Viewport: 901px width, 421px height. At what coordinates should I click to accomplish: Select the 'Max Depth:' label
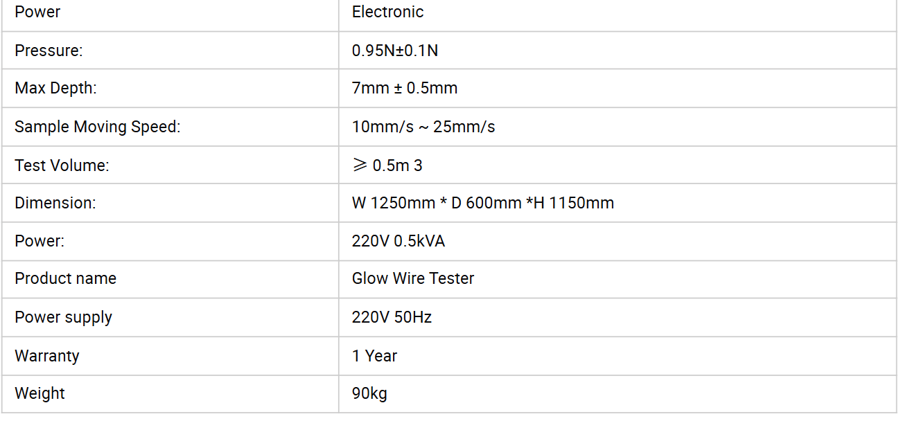point(55,89)
